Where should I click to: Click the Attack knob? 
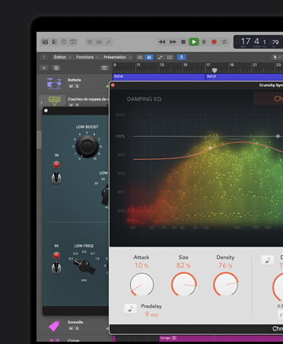click(141, 285)
